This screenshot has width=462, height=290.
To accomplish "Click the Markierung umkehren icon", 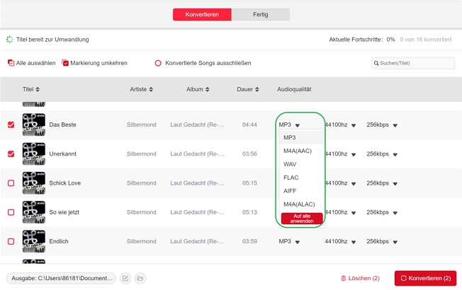I will 65,63.
